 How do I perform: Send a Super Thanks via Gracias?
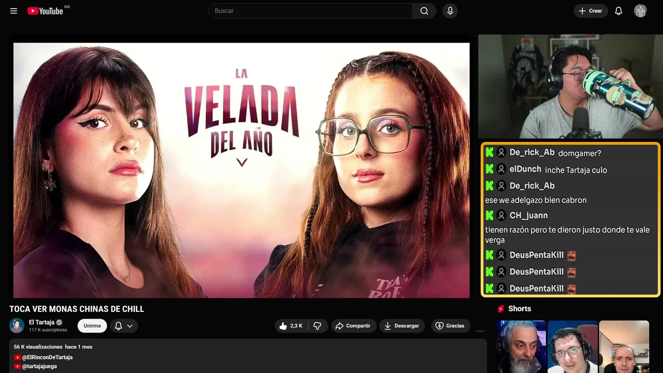point(450,326)
